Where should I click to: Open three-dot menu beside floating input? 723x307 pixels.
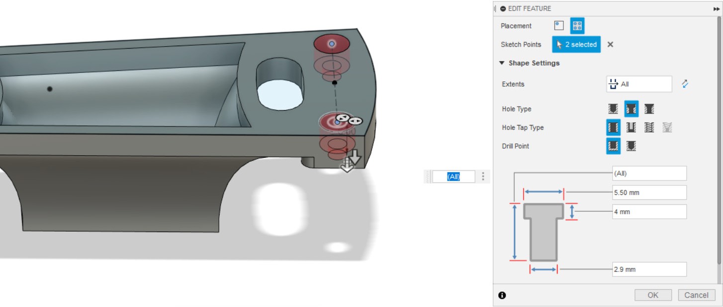point(483,176)
